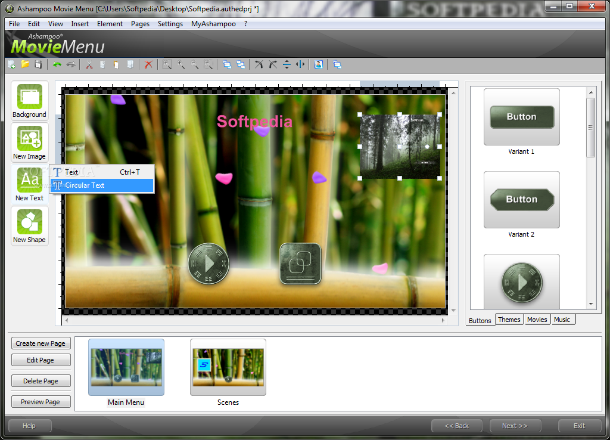Click the forest image on the canvas
Image resolution: width=610 pixels, height=440 pixels.
click(400, 147)
